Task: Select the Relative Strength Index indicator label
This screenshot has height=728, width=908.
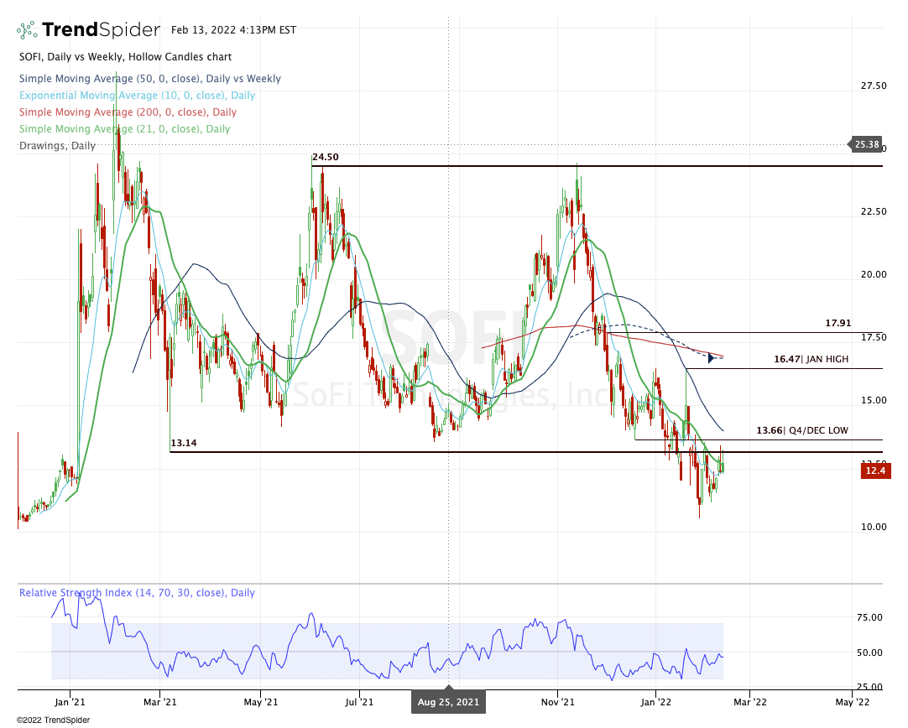Action: 138,593
